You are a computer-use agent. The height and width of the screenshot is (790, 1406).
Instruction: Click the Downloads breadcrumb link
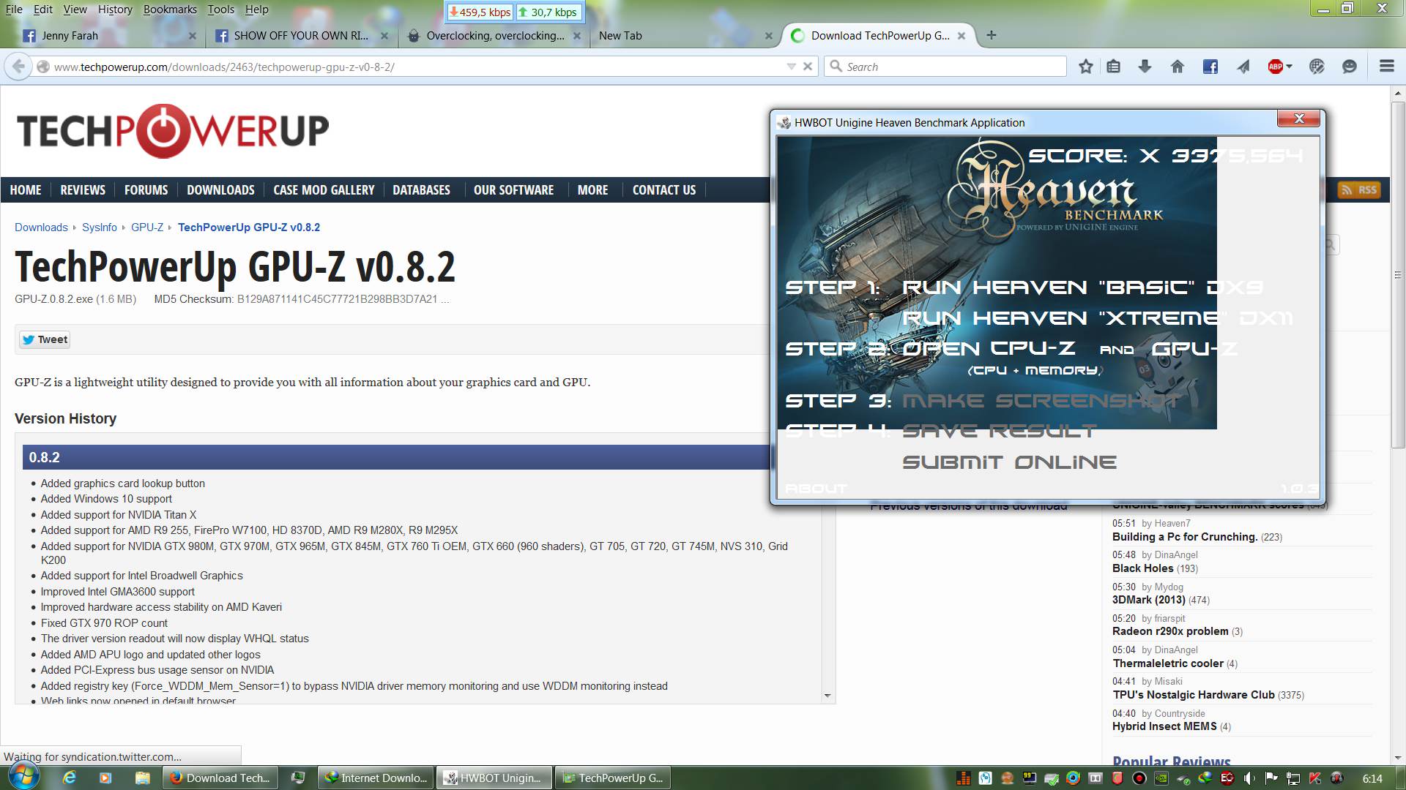point(41,227)
